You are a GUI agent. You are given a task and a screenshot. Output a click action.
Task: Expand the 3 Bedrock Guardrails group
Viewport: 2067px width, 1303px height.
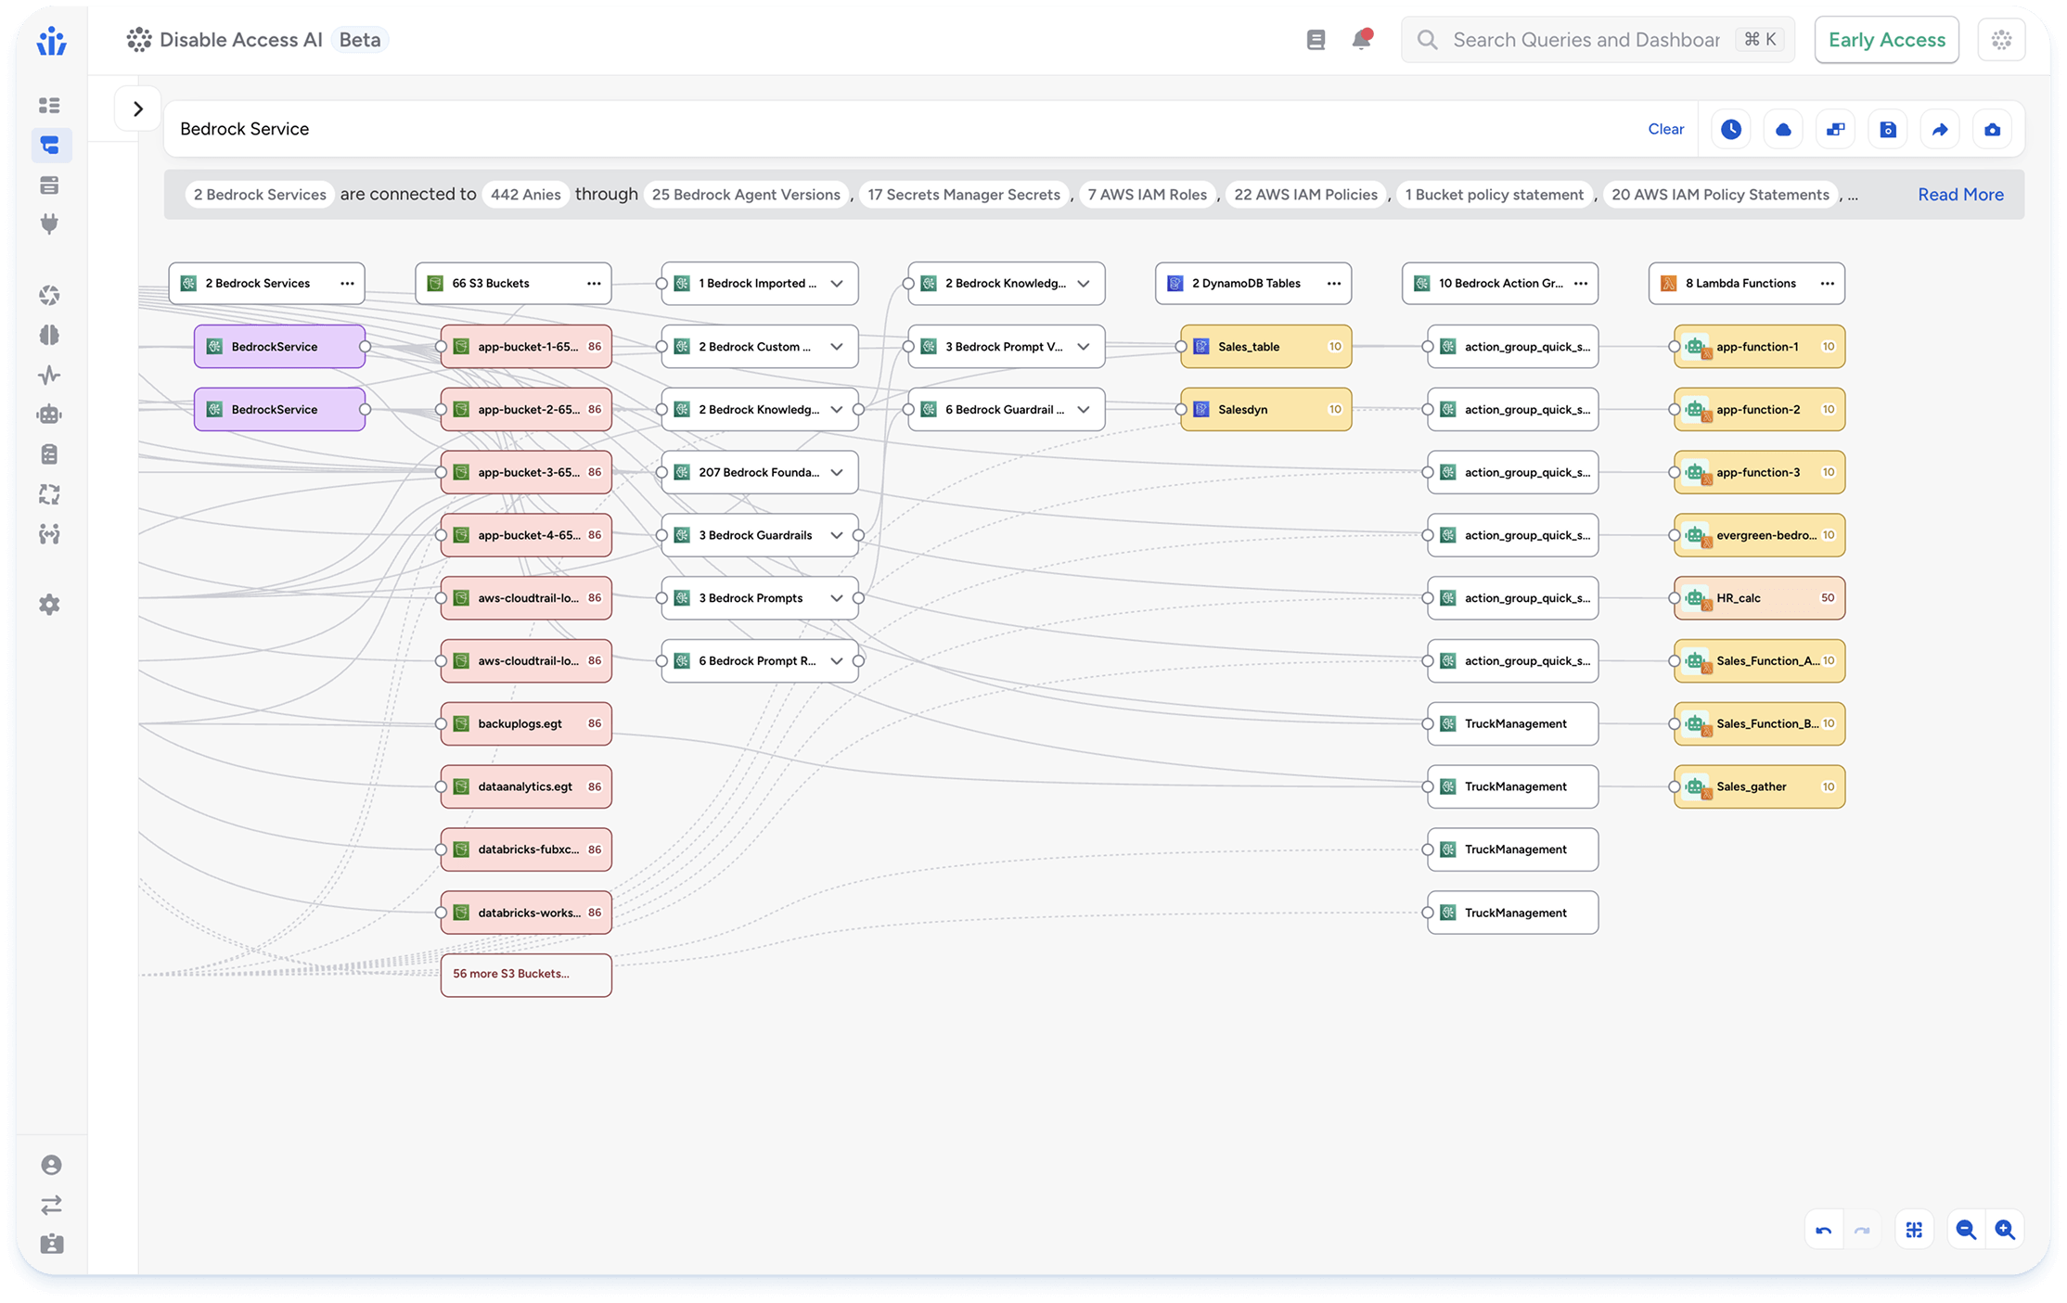pos(837,535)
